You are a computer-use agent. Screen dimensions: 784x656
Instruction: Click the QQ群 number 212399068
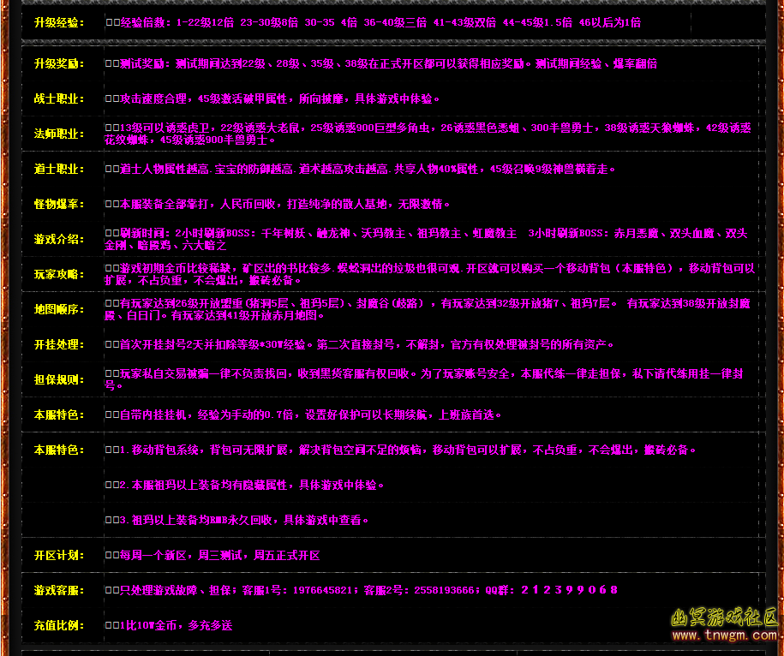pyautogui.click(x=569, y=589)
